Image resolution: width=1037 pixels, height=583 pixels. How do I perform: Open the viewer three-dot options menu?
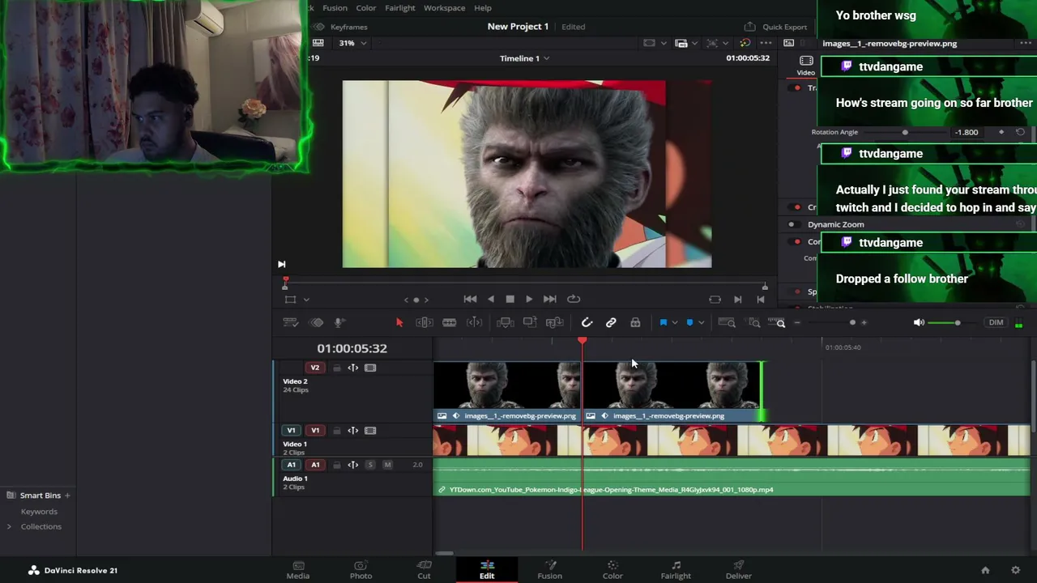coord(766,43)
